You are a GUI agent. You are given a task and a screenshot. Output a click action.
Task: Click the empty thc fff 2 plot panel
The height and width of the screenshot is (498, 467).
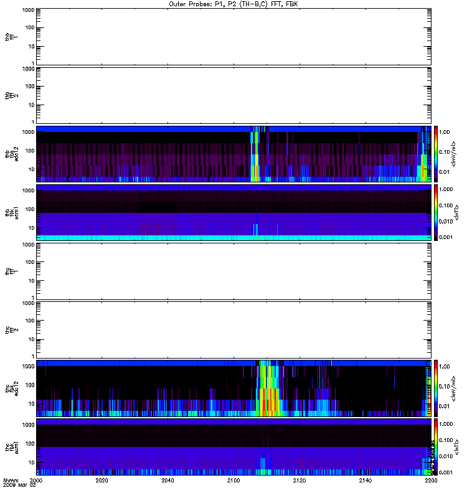coord(233,330)
